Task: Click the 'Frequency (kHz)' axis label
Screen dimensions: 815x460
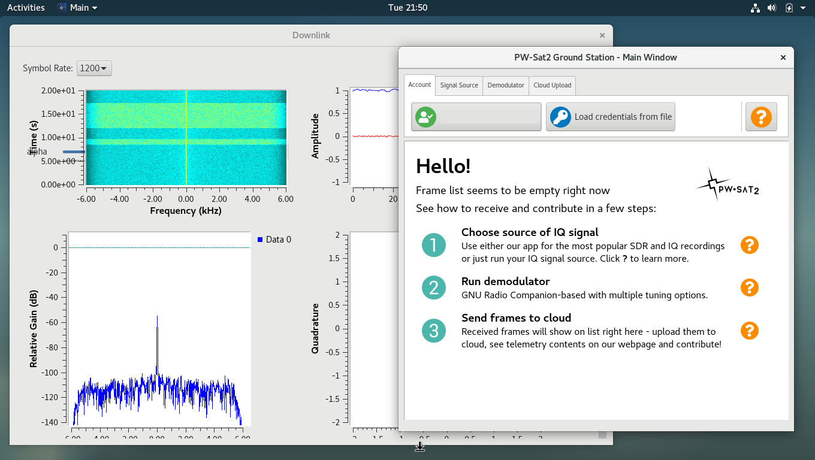Action: coord(186,211)
